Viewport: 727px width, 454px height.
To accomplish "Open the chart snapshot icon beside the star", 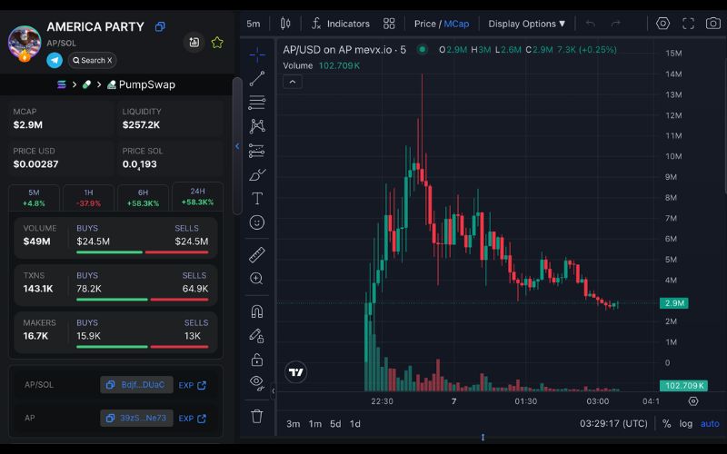I will [194, 42].
